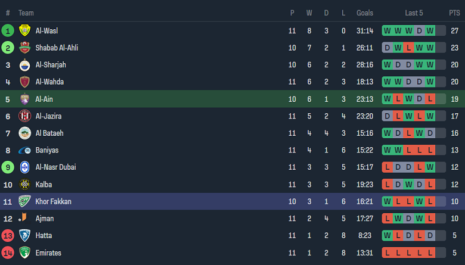Open the Al-Nasr Dubai team page
Image resolution: width=465 pixels, height=265 pixels.
tap(55, 167)
